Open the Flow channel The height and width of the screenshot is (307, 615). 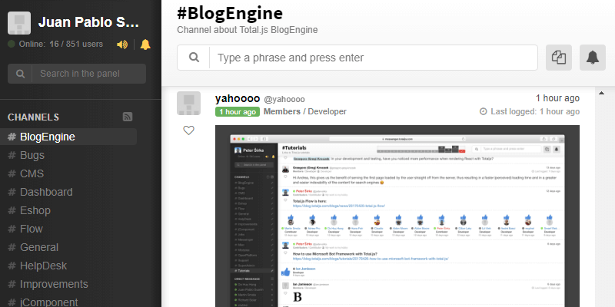click(31, 229)
